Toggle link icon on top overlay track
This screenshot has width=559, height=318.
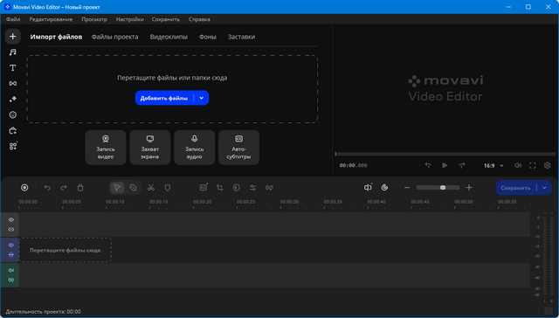click(11, 230)
